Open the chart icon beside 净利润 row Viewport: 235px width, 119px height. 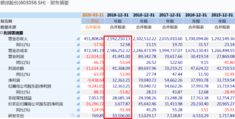[x=78, y=80]
